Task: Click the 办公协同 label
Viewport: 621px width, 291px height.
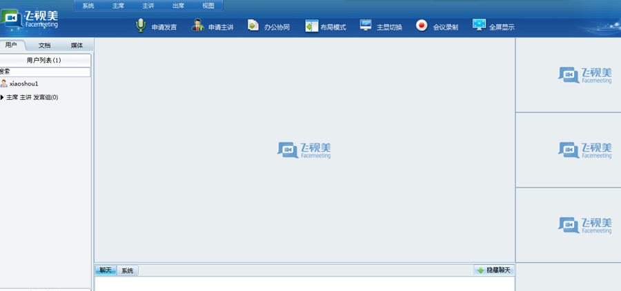Action: 277,28
